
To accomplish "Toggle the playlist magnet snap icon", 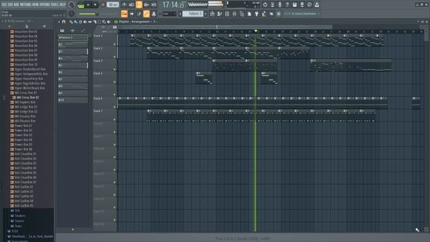I will (x=64, y=22).
